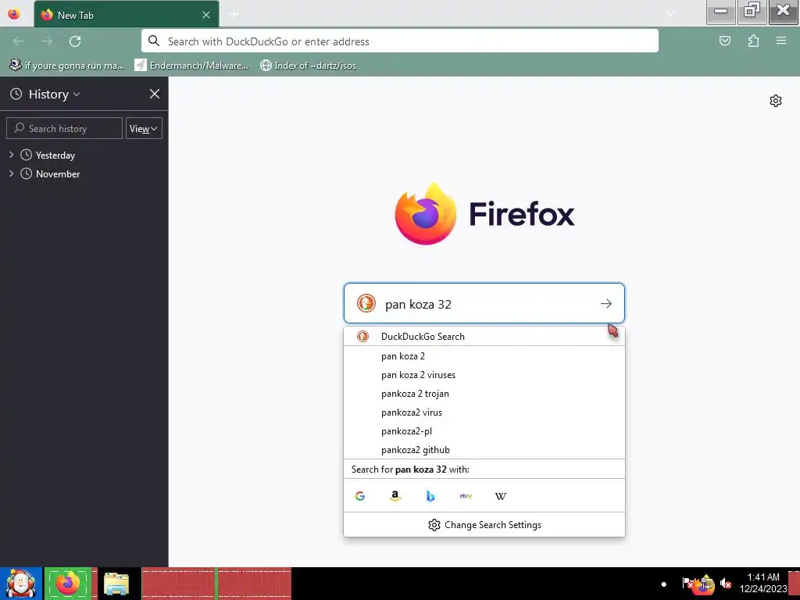Search with the Google icon
Image resolution: width=800 pixels, height=600 pixels.
tap(359, 496)
